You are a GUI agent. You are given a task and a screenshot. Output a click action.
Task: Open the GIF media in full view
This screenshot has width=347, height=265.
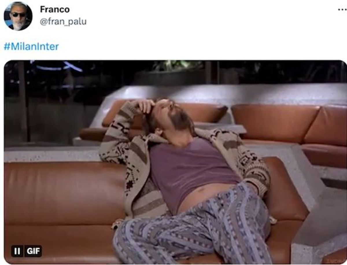[175, 162]
